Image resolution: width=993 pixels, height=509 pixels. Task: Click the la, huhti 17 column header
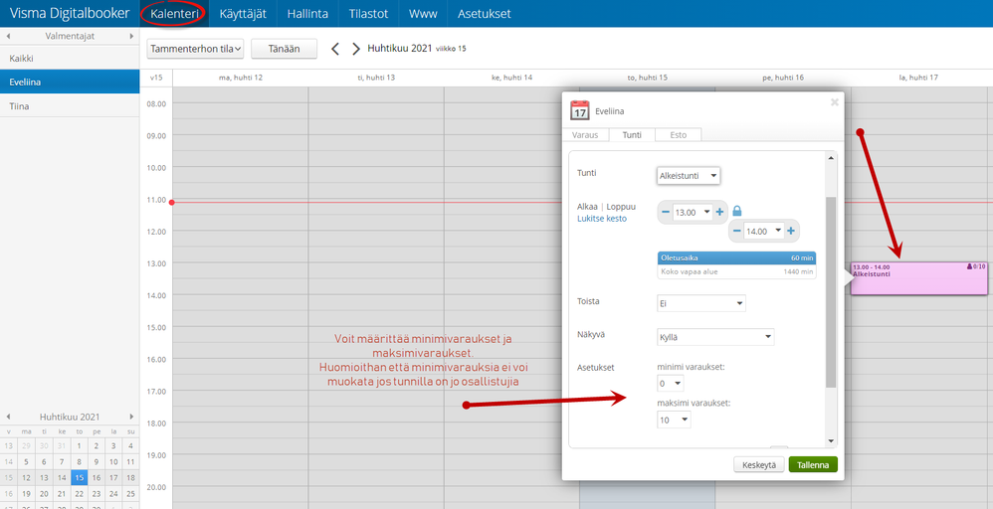(918, 78)
